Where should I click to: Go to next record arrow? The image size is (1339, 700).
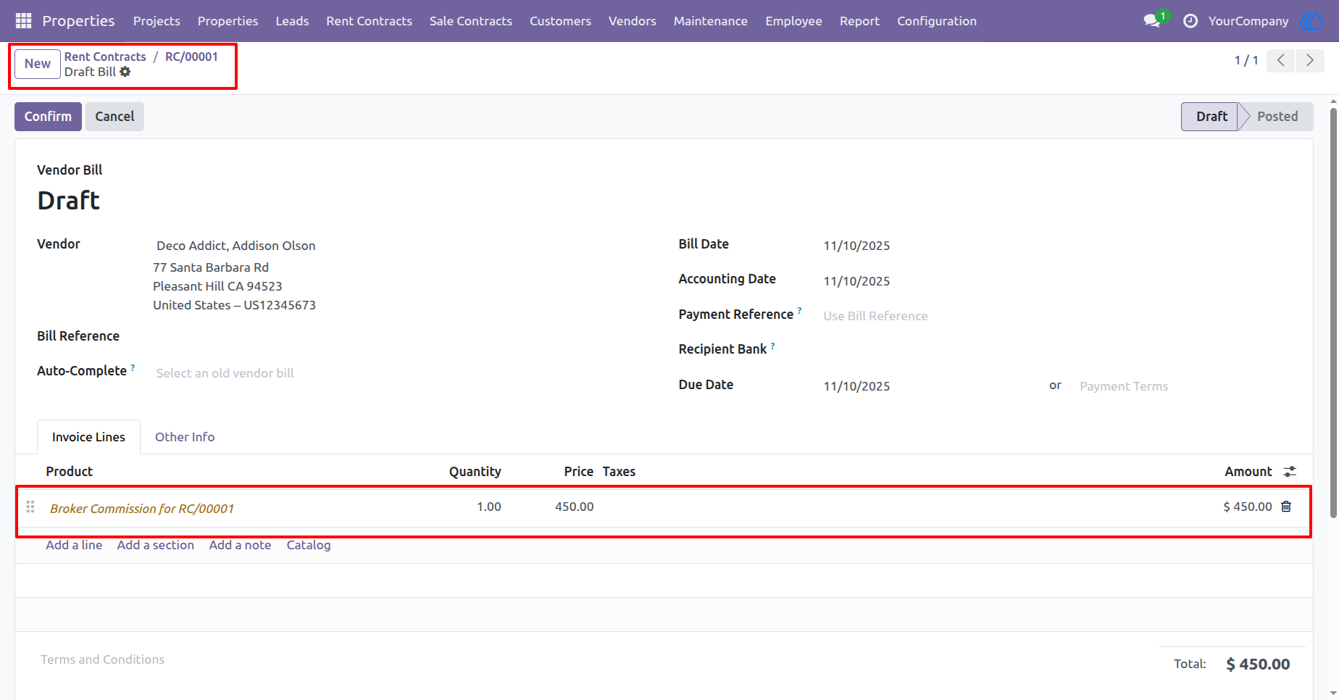[x=1310, y=60]
